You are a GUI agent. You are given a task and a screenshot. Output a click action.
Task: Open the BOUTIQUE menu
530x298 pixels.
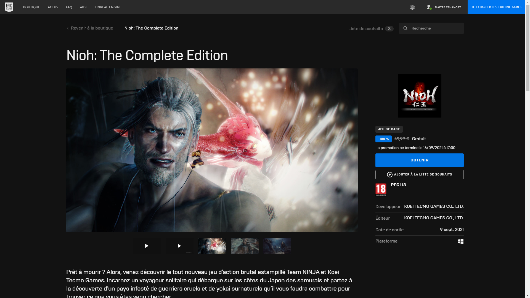(x=31, y=7)
